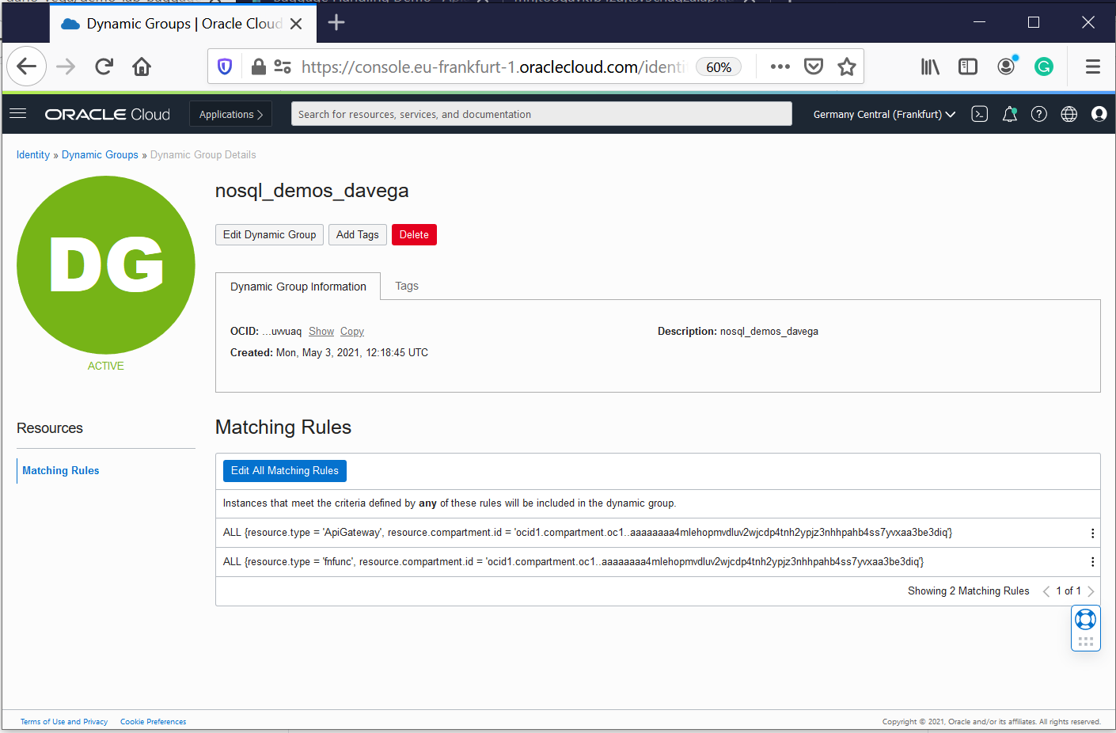The image size is (1116, 733).
Task: Click the support lifebuoy help icon
Action: (x=1085, y=619)
